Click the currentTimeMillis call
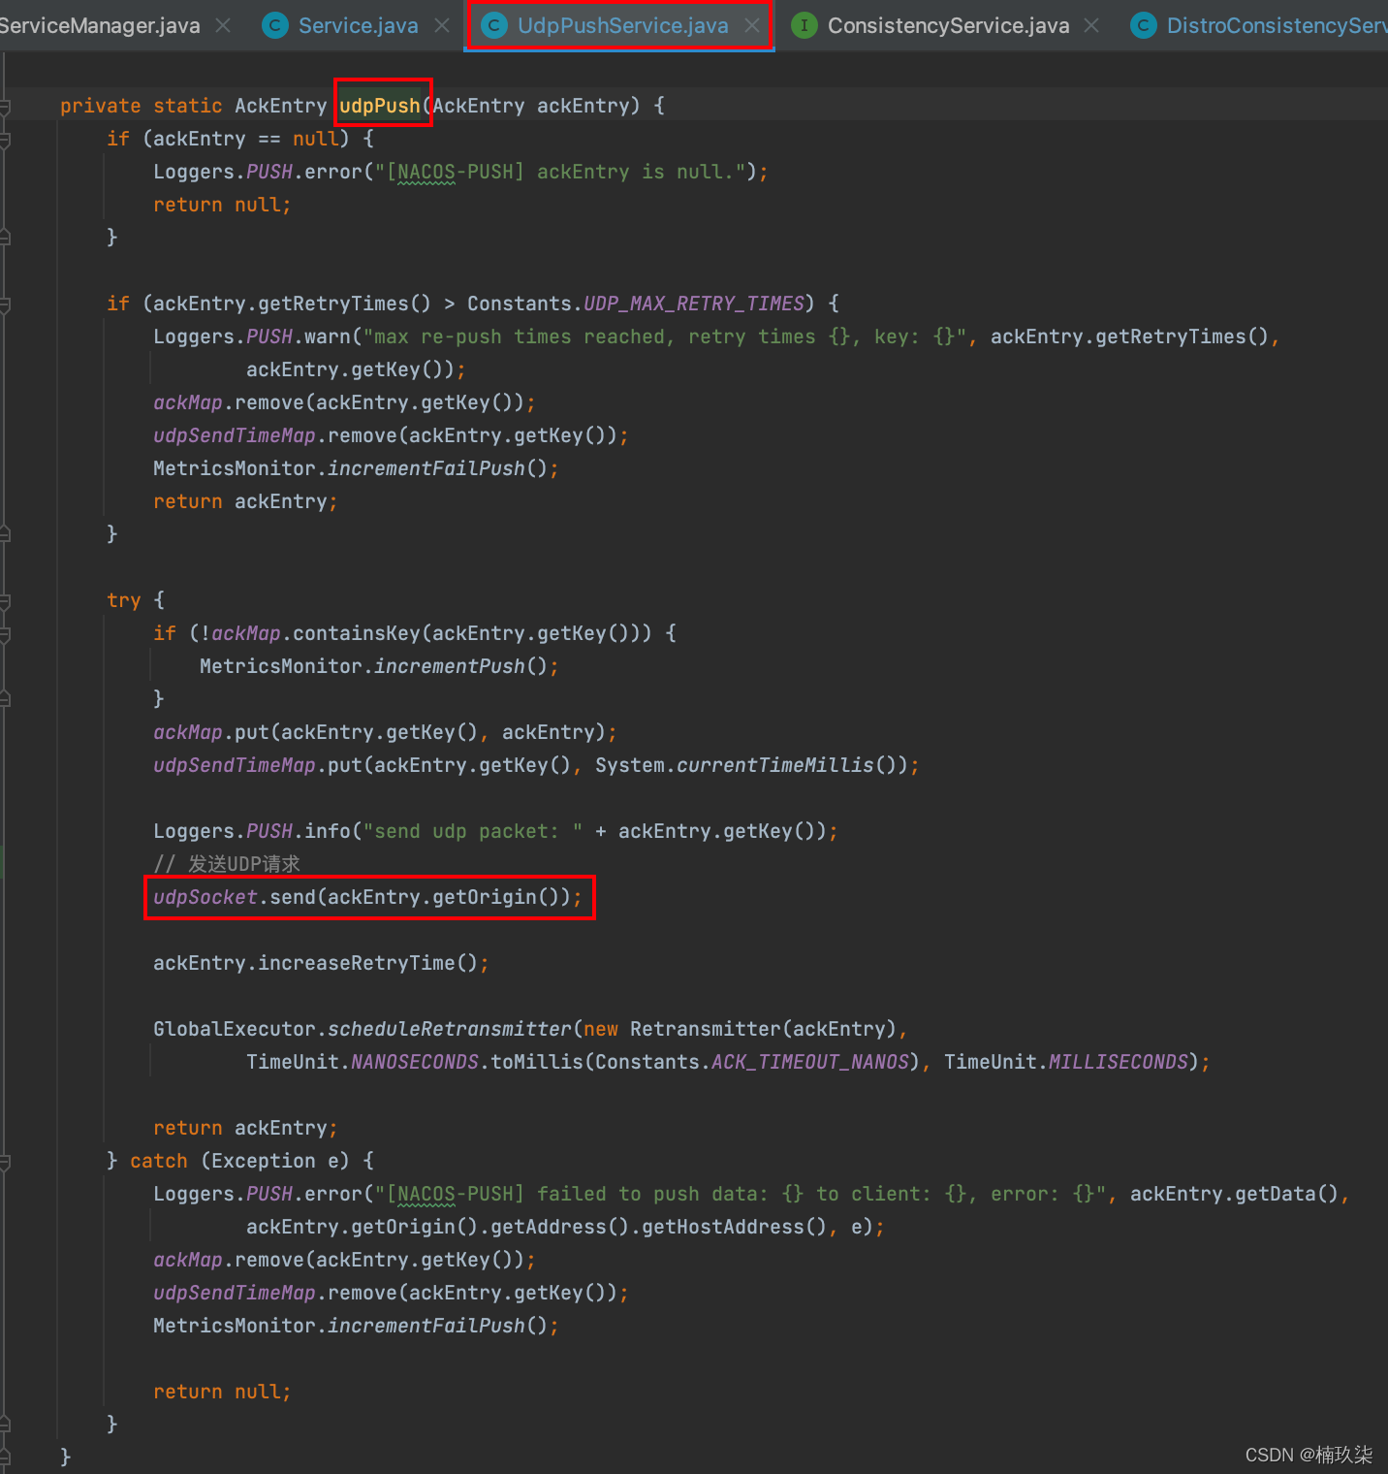The height and width of the screenshot is (1474, 1388). point(775,765)
